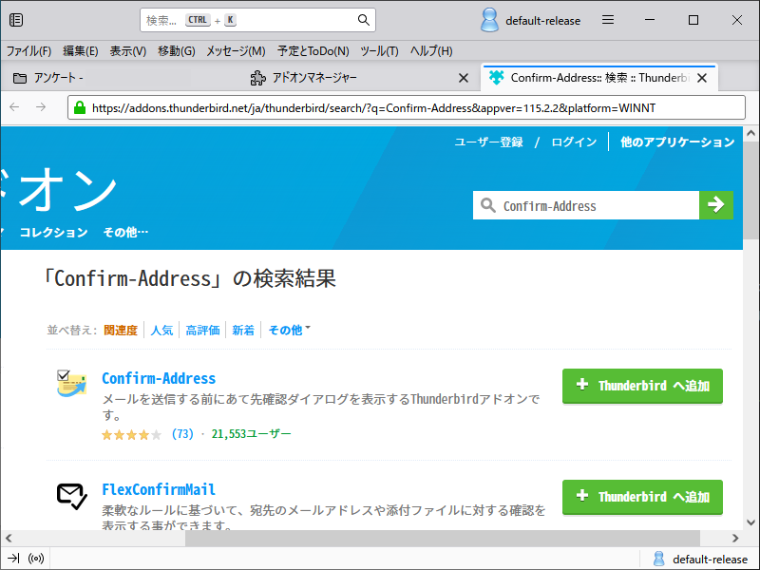Close the Confirm-Address search tab
Screen dimensions: 760x570
tap(702, 78)
